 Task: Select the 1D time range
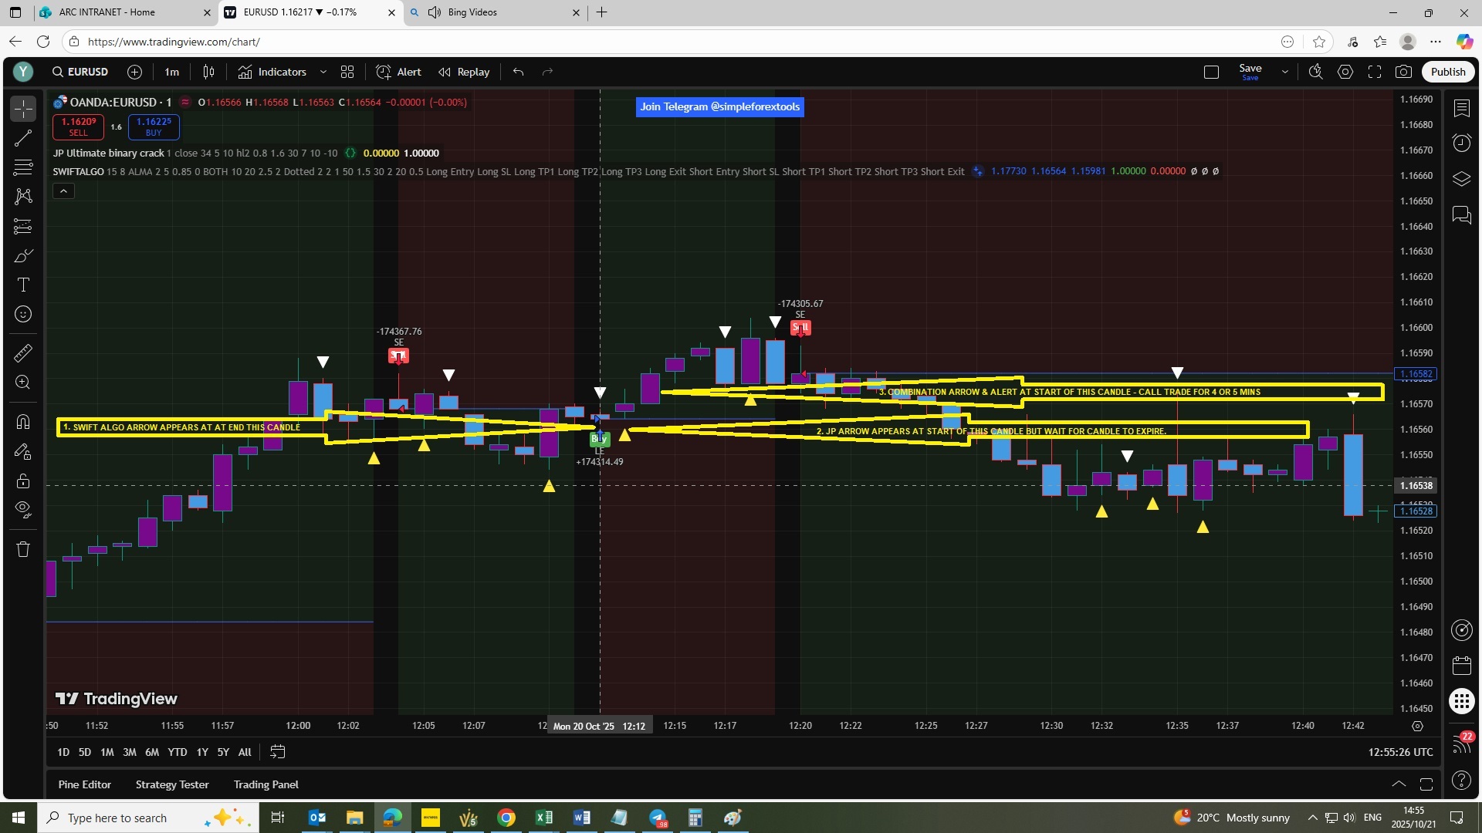coord(63,752)
